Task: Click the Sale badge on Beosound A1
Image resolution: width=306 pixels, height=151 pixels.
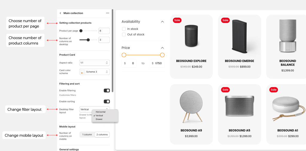Action: [x=274, y=90]
